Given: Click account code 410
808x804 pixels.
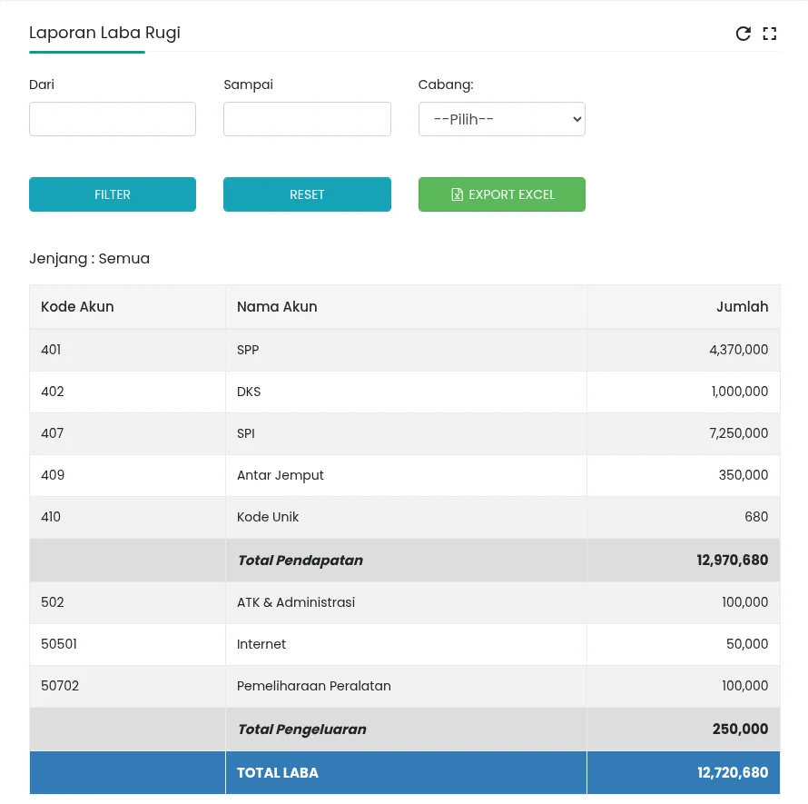Looking at the screenshot, I should (x=51, y=517).
